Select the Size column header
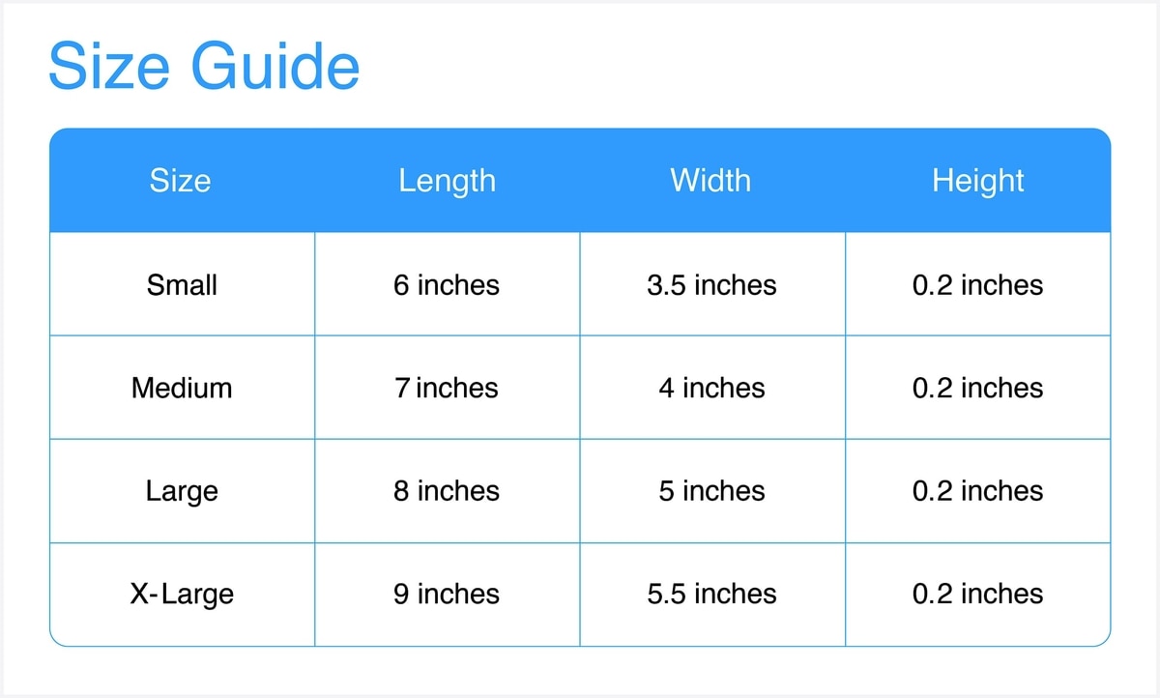Image resolution: width=1160 pixels, height=698 pixels. coord(181,181)
